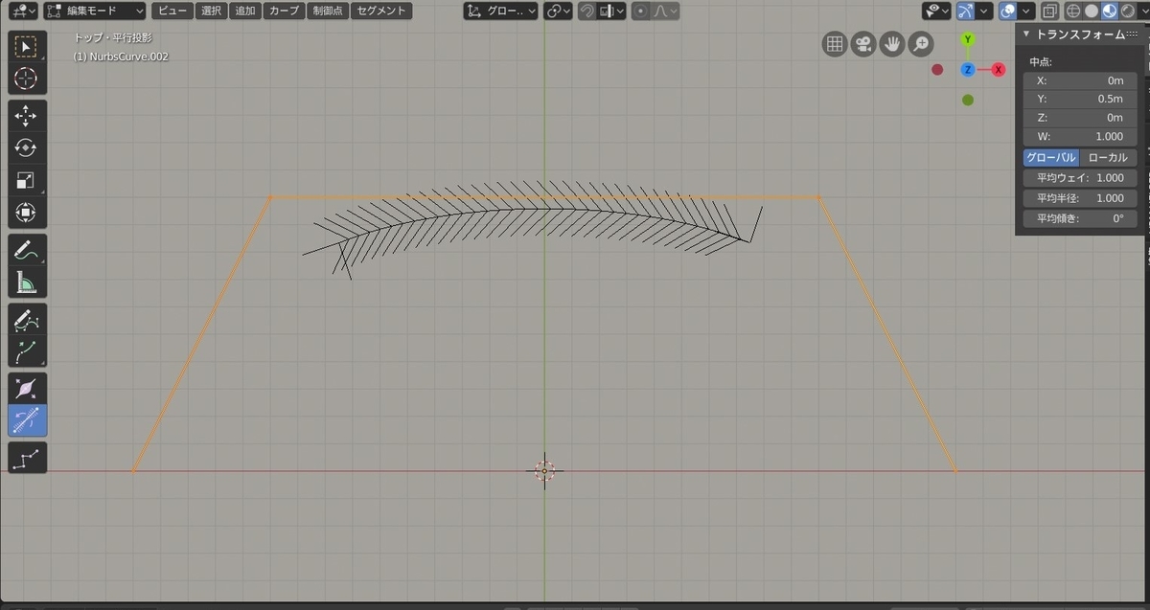
Task: Click the hand pan view gizmo
Action: point(891,43)
